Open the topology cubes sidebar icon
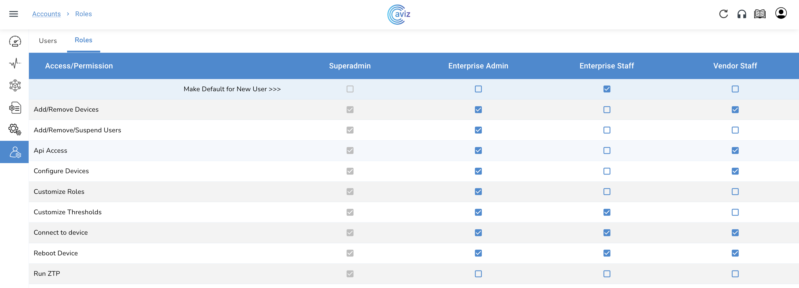799x288 pixels. tap(15, 85)
